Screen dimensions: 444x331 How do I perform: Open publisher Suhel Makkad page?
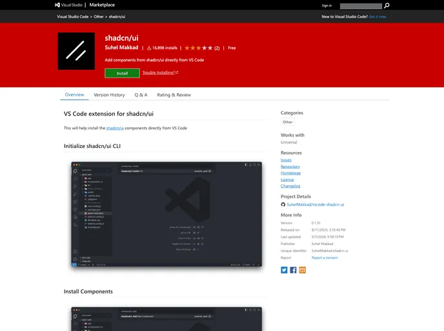click(x=121, y=47)
